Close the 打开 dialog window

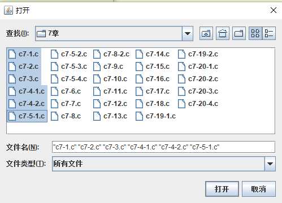274,10
